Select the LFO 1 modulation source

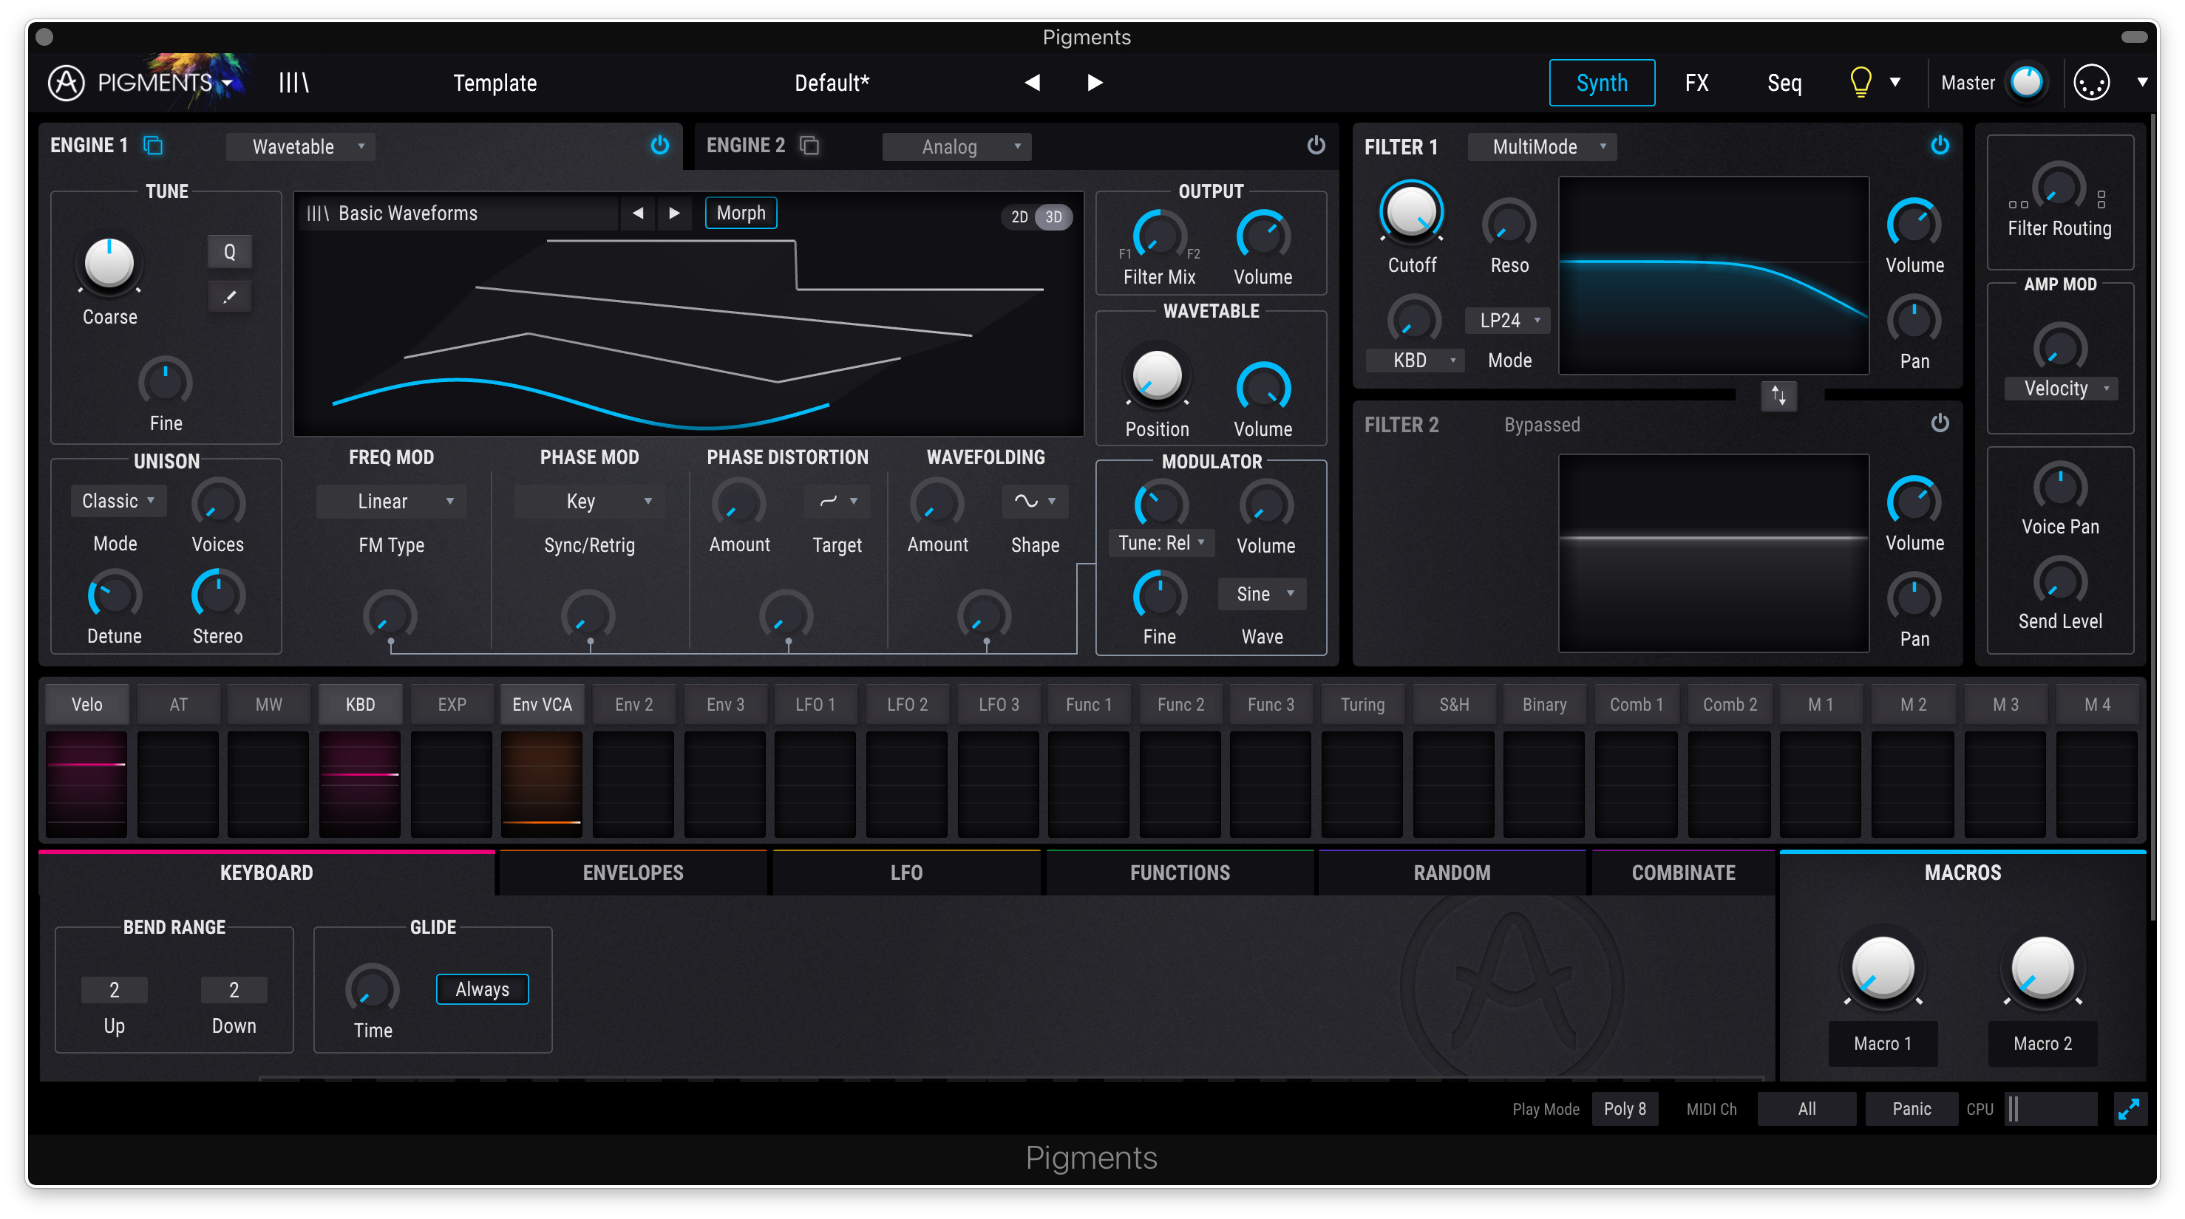[x=815, y=705]
